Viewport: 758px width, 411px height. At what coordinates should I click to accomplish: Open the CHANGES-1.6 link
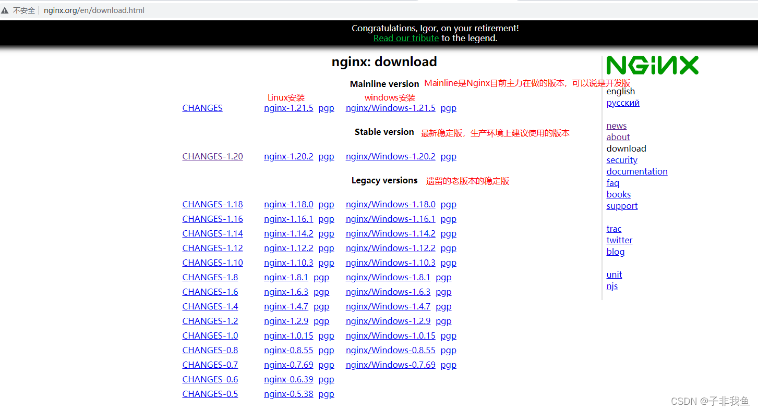tap(210, 292)
